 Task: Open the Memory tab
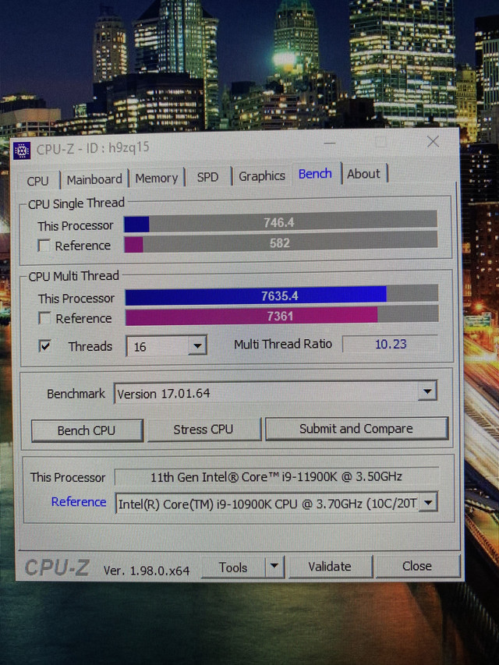click(x=156, y=178)
